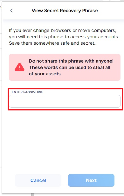The height and width of the screenshot is (196, 124).
Task: Click 'Save them somewhere safe and secret' line
Action: coord(52,43)
